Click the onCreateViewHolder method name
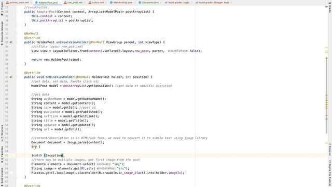This screenshot has width=332, height=187. point(72,42)
